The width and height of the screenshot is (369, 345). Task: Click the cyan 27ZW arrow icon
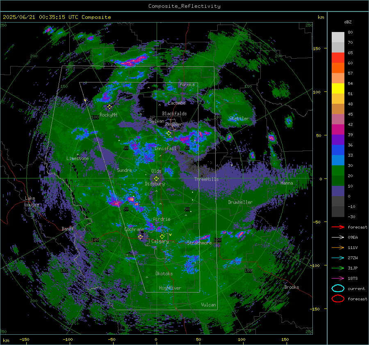pyautogui.click(x=338, y=258)
